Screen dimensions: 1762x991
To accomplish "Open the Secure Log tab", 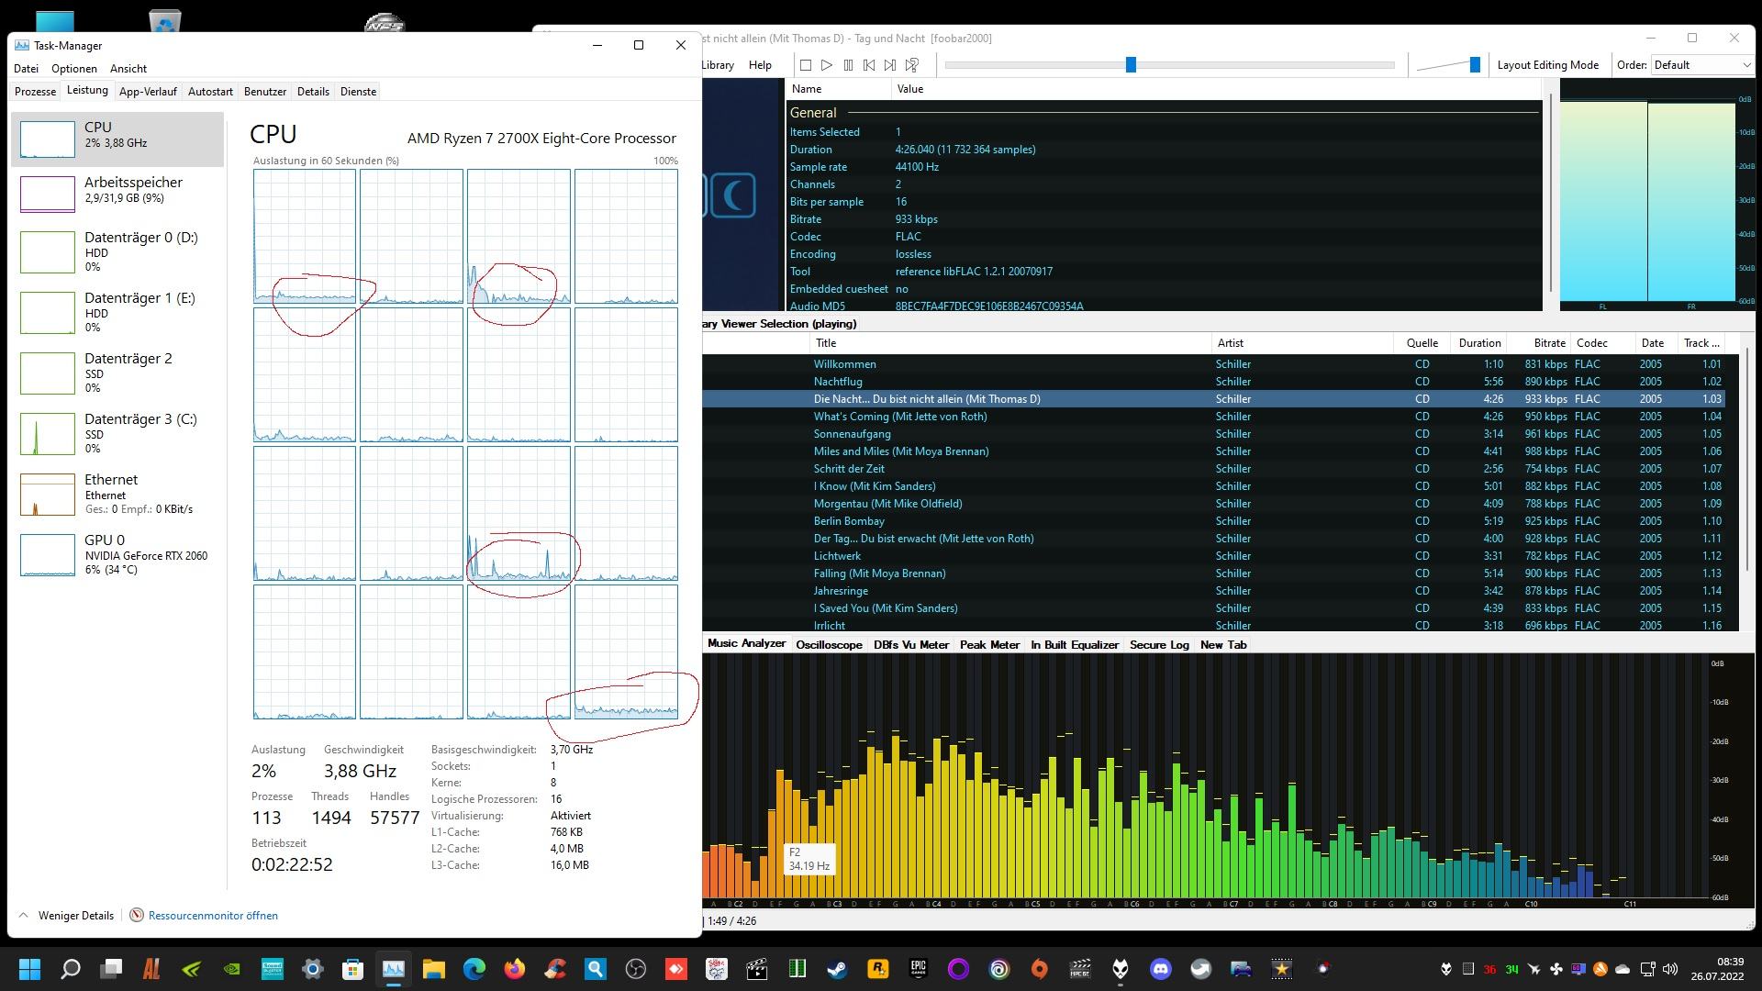I will pyautogui.click(x=1159, y=645).
